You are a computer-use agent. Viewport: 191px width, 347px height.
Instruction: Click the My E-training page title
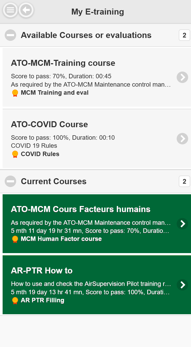pyautogui.click(x=98, y=12)
